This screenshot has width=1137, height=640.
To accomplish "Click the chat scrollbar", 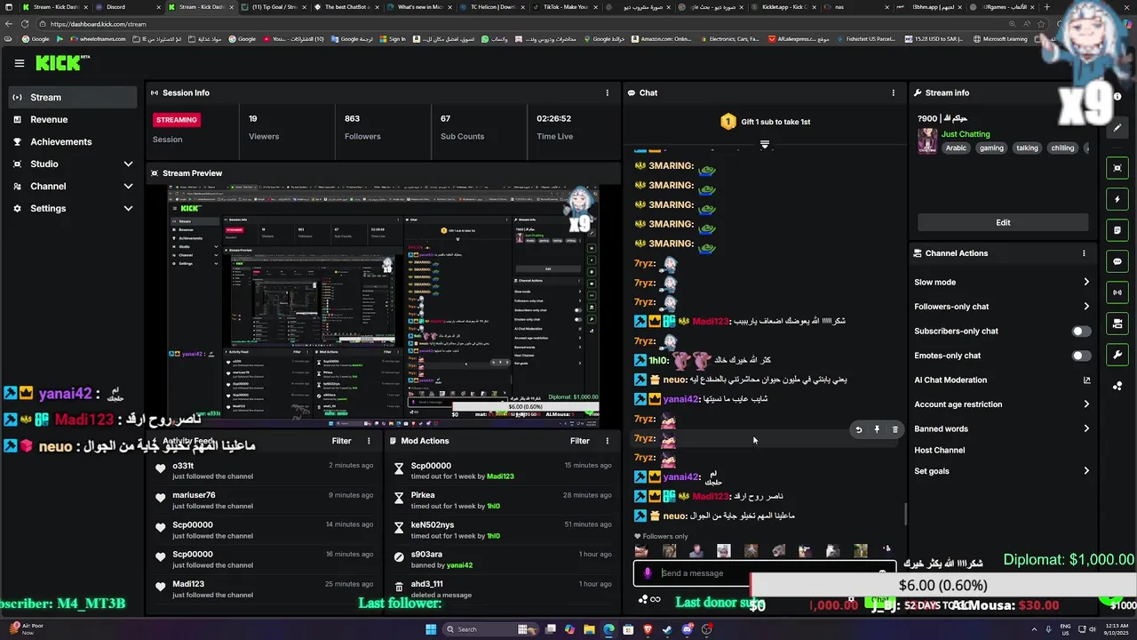I will click(x=905, y=514).
